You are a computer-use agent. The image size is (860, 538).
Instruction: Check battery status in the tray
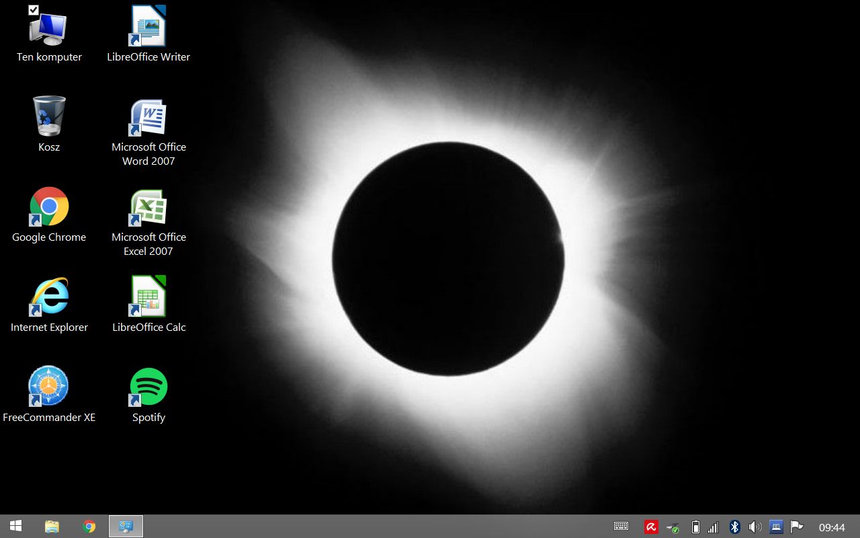tap(695, 527)
